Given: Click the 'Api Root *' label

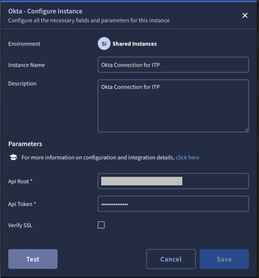Looking at the screenshot, I should [20, 181].
